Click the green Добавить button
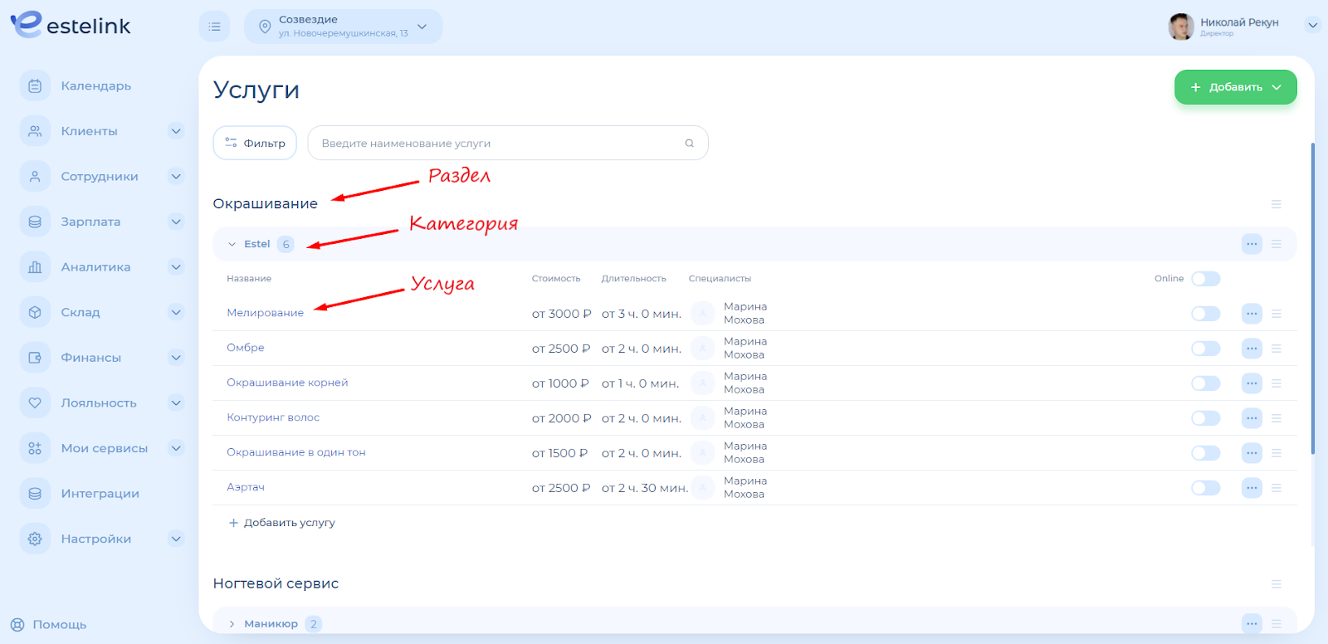1328x644 pixels. point(1235,87)
